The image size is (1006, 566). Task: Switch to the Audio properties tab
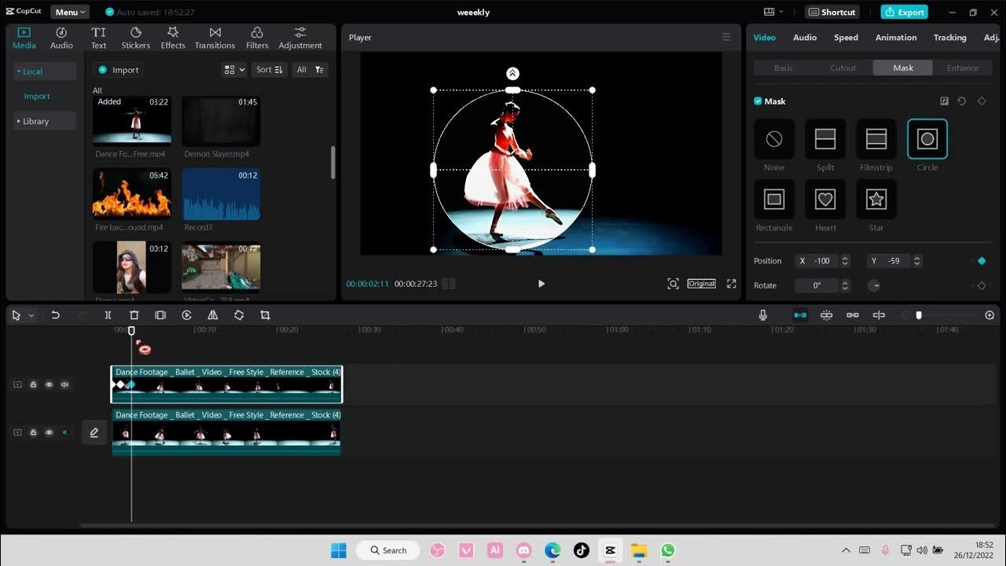(805, 38)
